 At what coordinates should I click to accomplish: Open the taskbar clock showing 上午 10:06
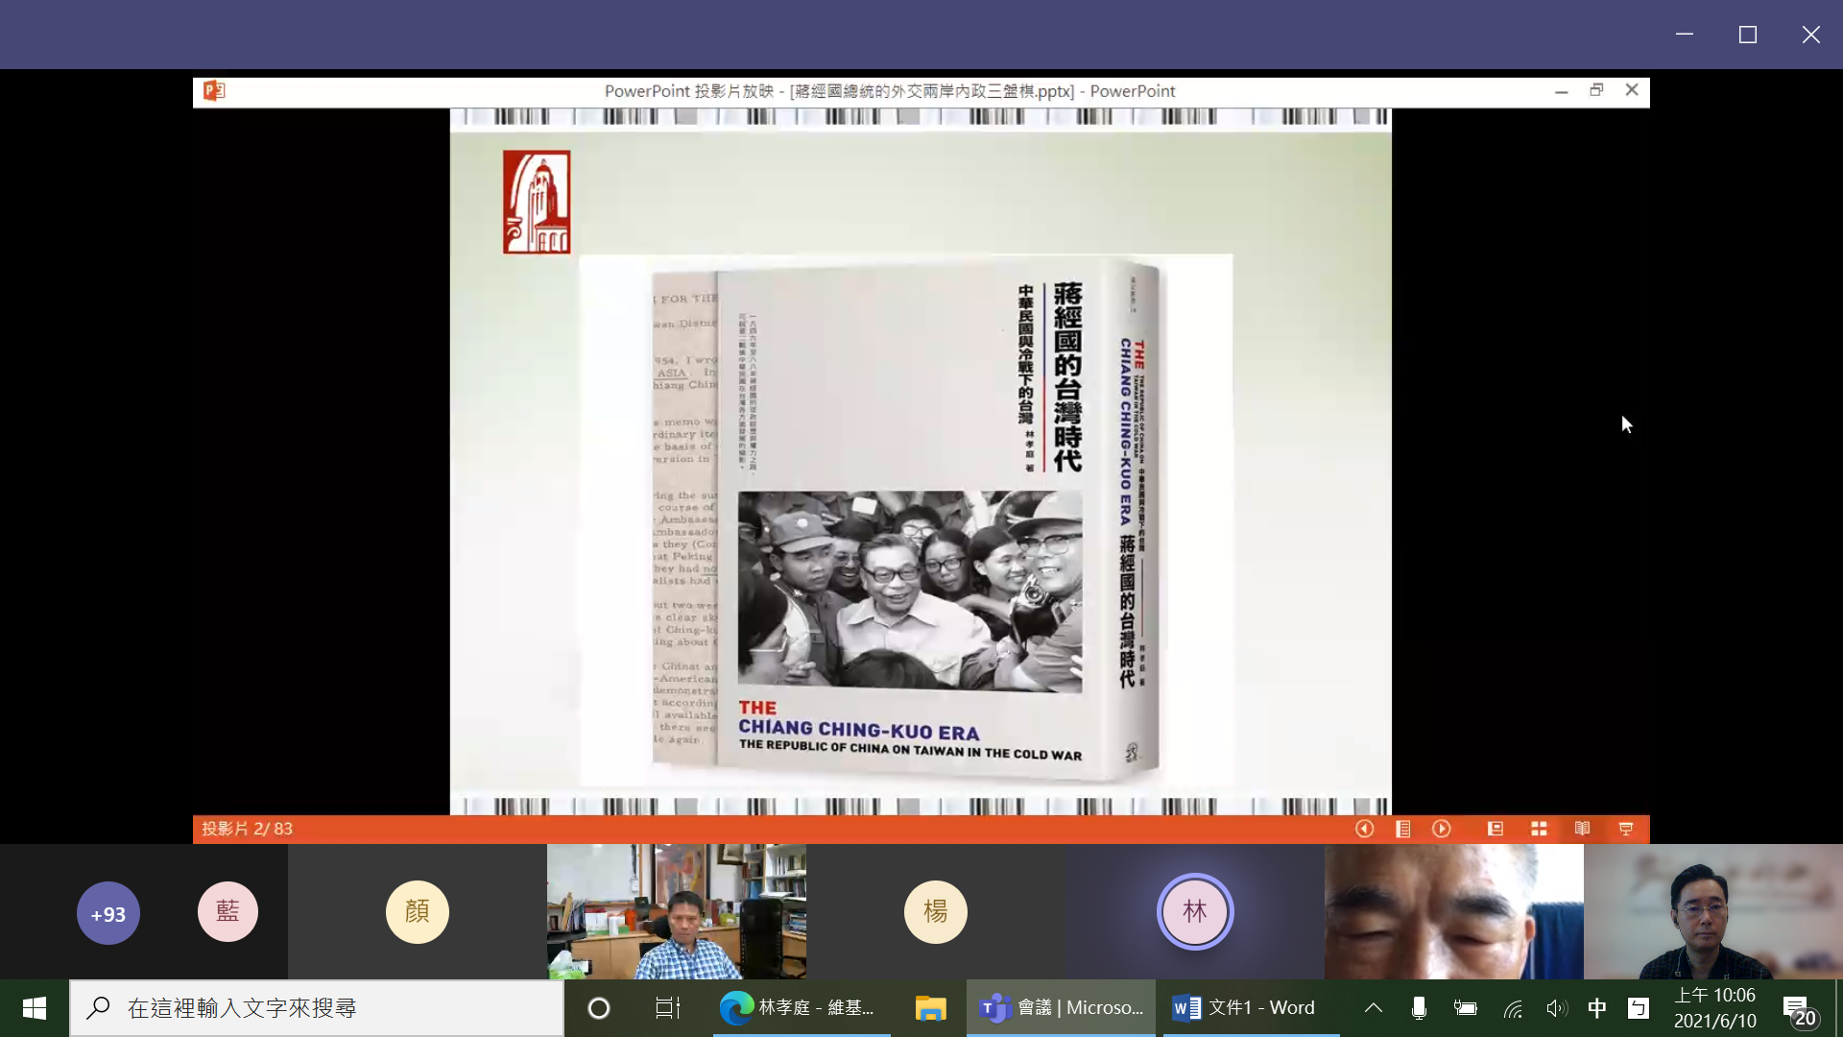tap(1715, 1008)
